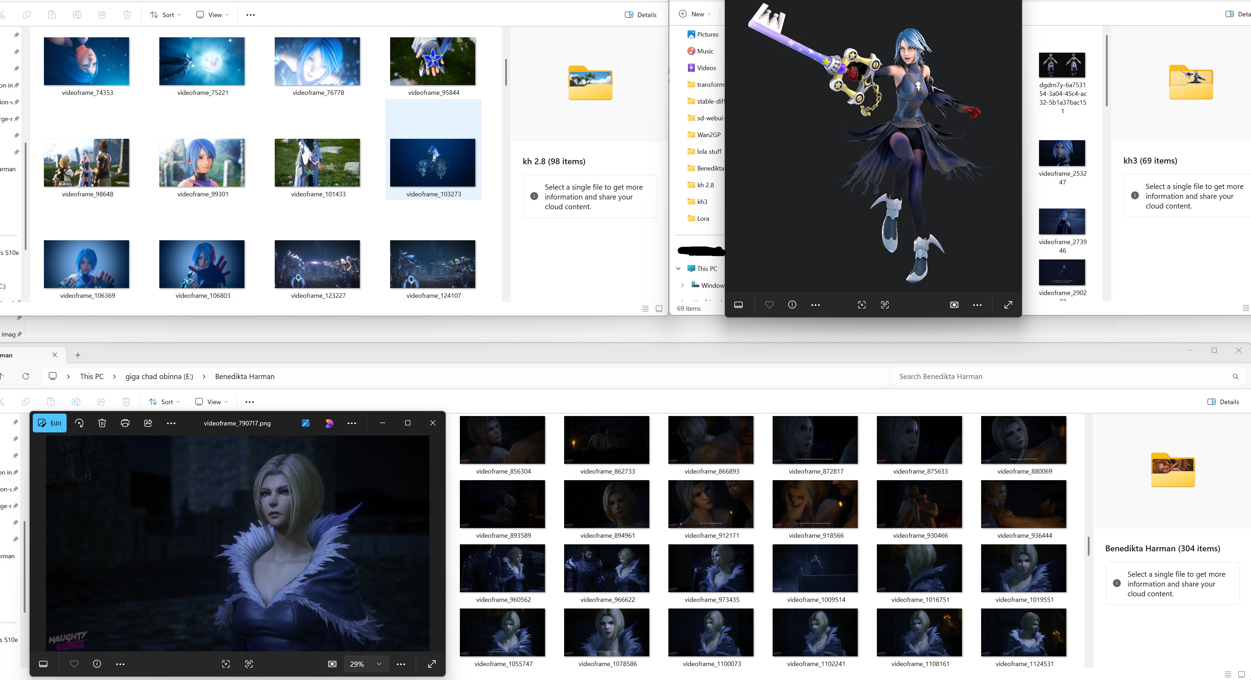
Task: Open Music in the kh3 window sidebar
Action: (700, 51)
